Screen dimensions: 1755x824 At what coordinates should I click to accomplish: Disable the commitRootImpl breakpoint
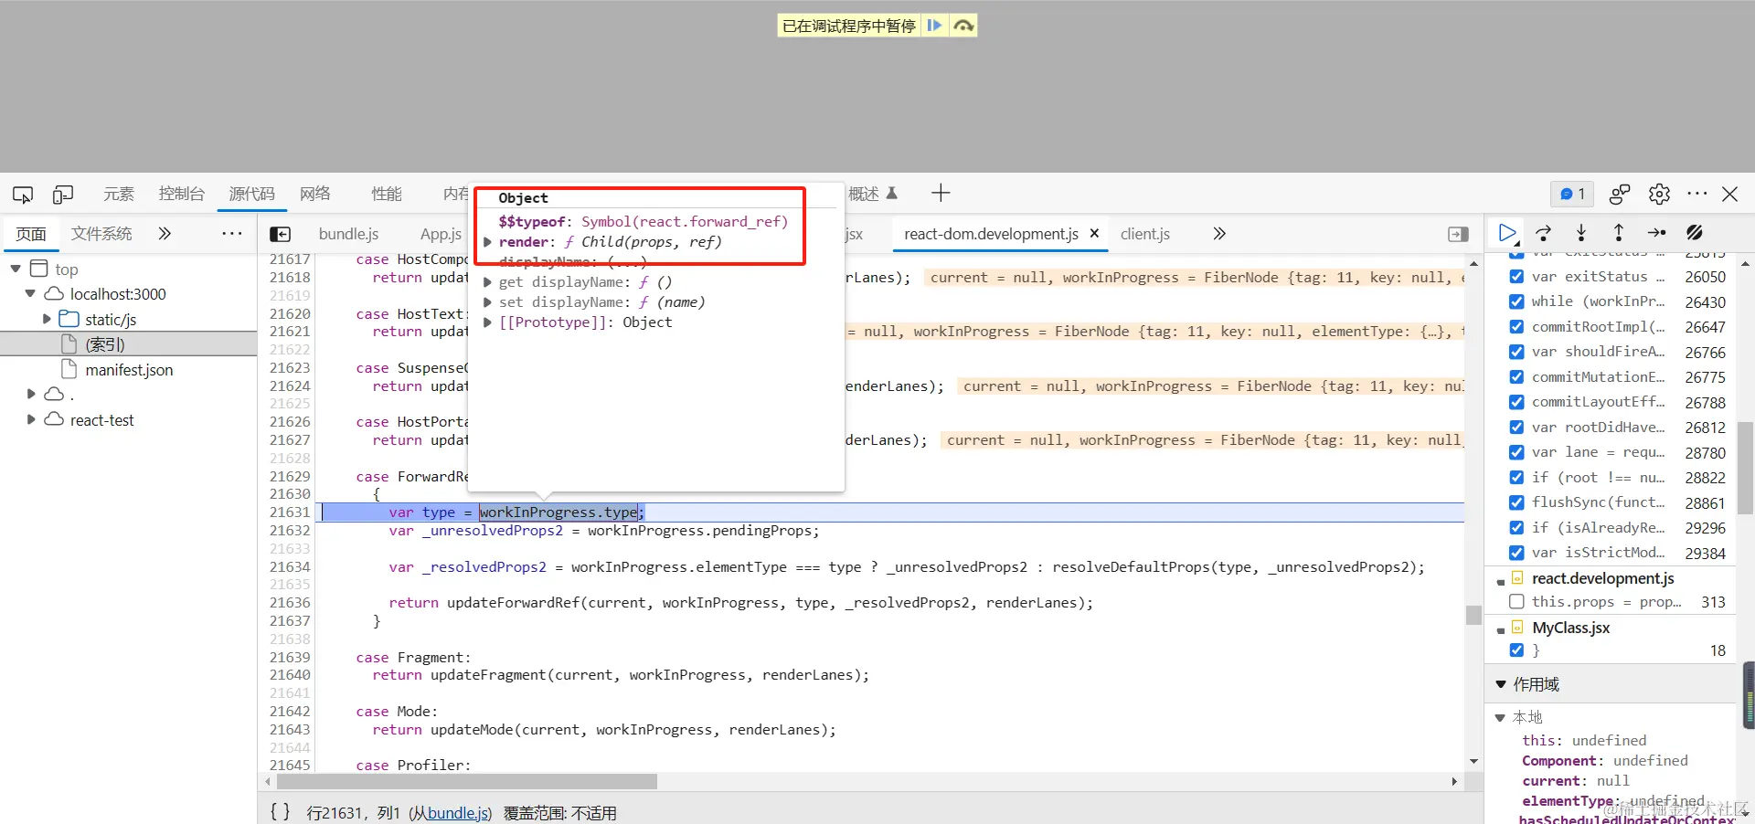[1516, 327]
